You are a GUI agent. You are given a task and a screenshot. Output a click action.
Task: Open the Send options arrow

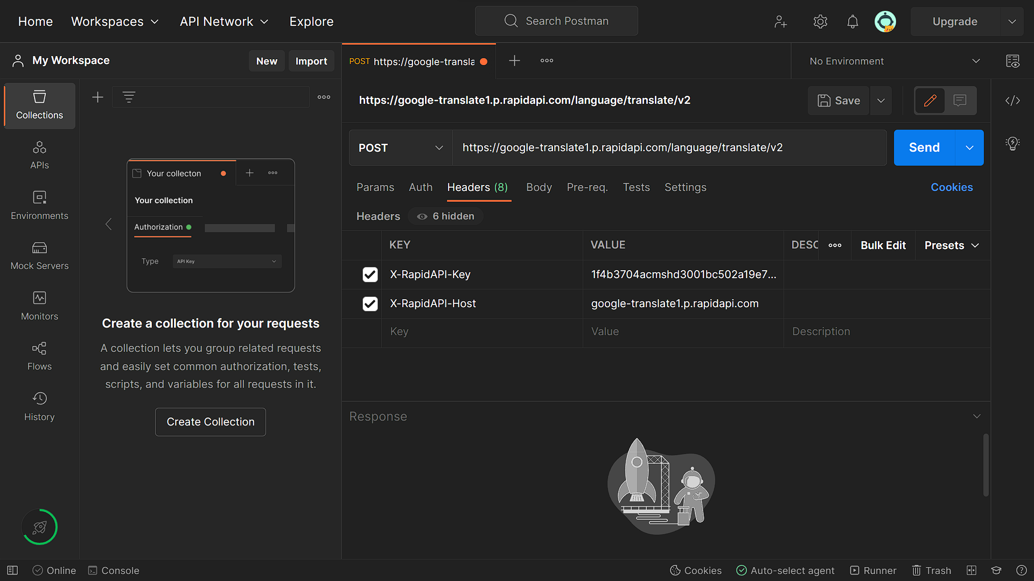pos(969,147)
